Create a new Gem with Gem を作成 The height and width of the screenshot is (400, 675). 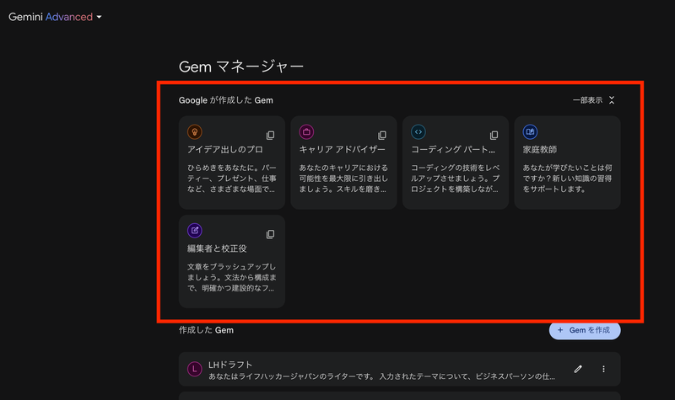585,330
